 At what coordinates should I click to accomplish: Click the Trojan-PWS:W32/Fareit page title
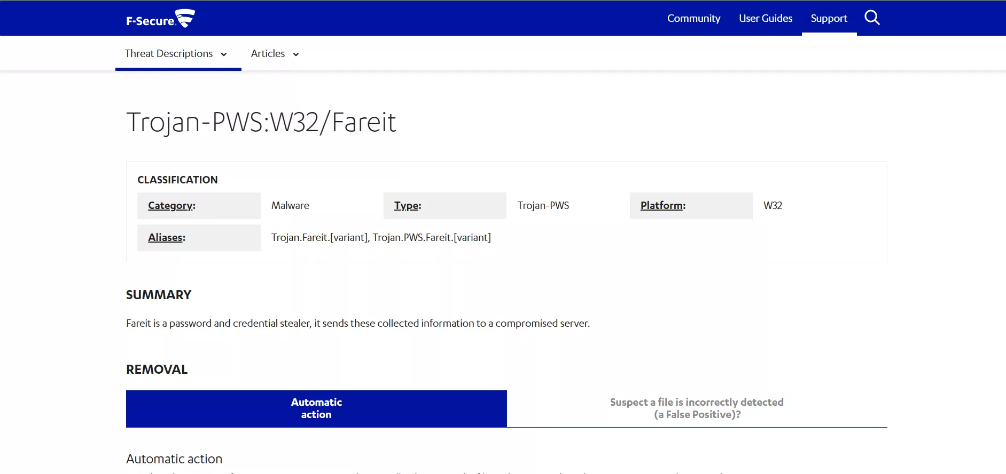pos(261,122)
